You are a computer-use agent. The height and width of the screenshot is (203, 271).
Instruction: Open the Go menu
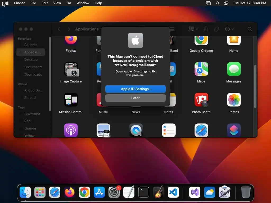(x=69, y=3)
